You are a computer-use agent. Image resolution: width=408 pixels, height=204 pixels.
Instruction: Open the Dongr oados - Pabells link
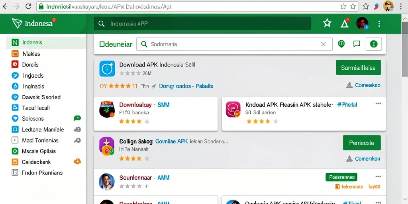point(186,86)
